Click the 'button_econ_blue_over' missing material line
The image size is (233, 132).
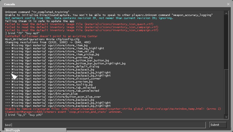(x=53, y=97)
